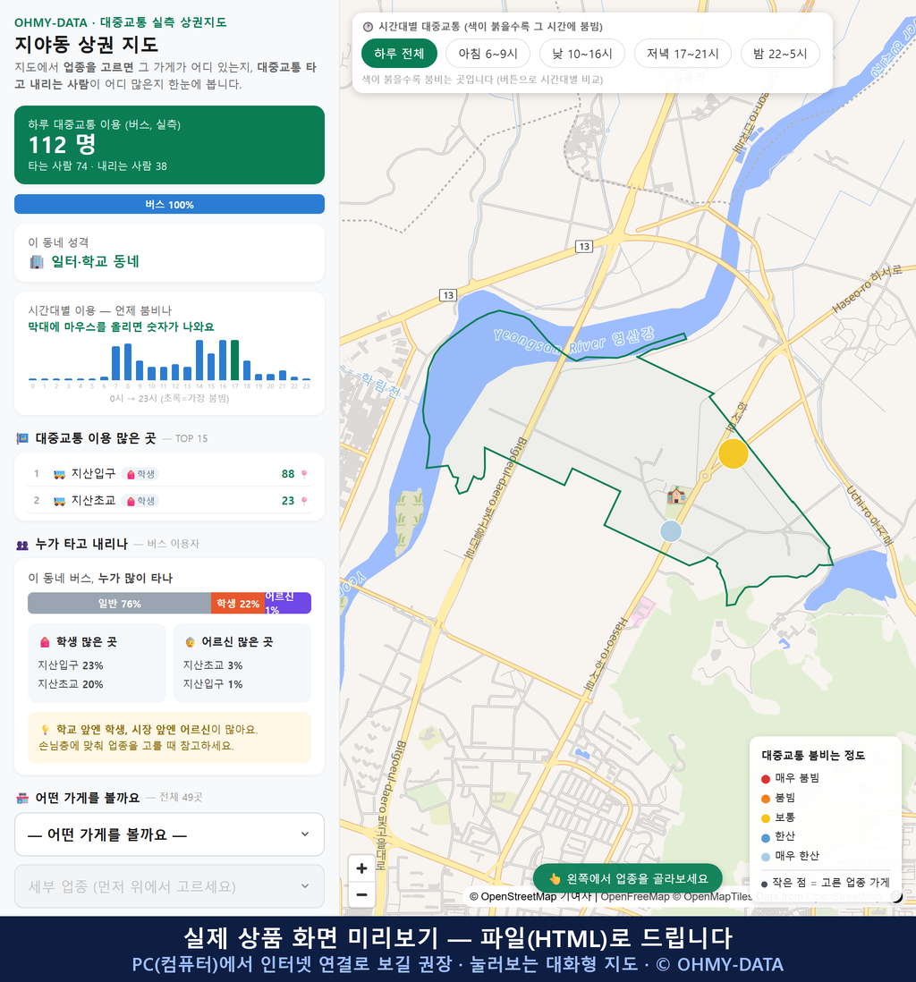Click the orange 학생 22% bar segment
The height and width of the screenshot is (982, 916).
[237, 603]
